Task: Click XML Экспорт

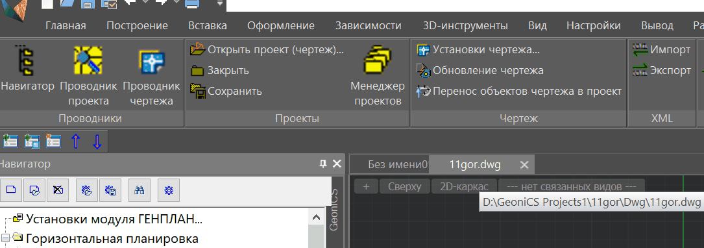Action: 661,71
